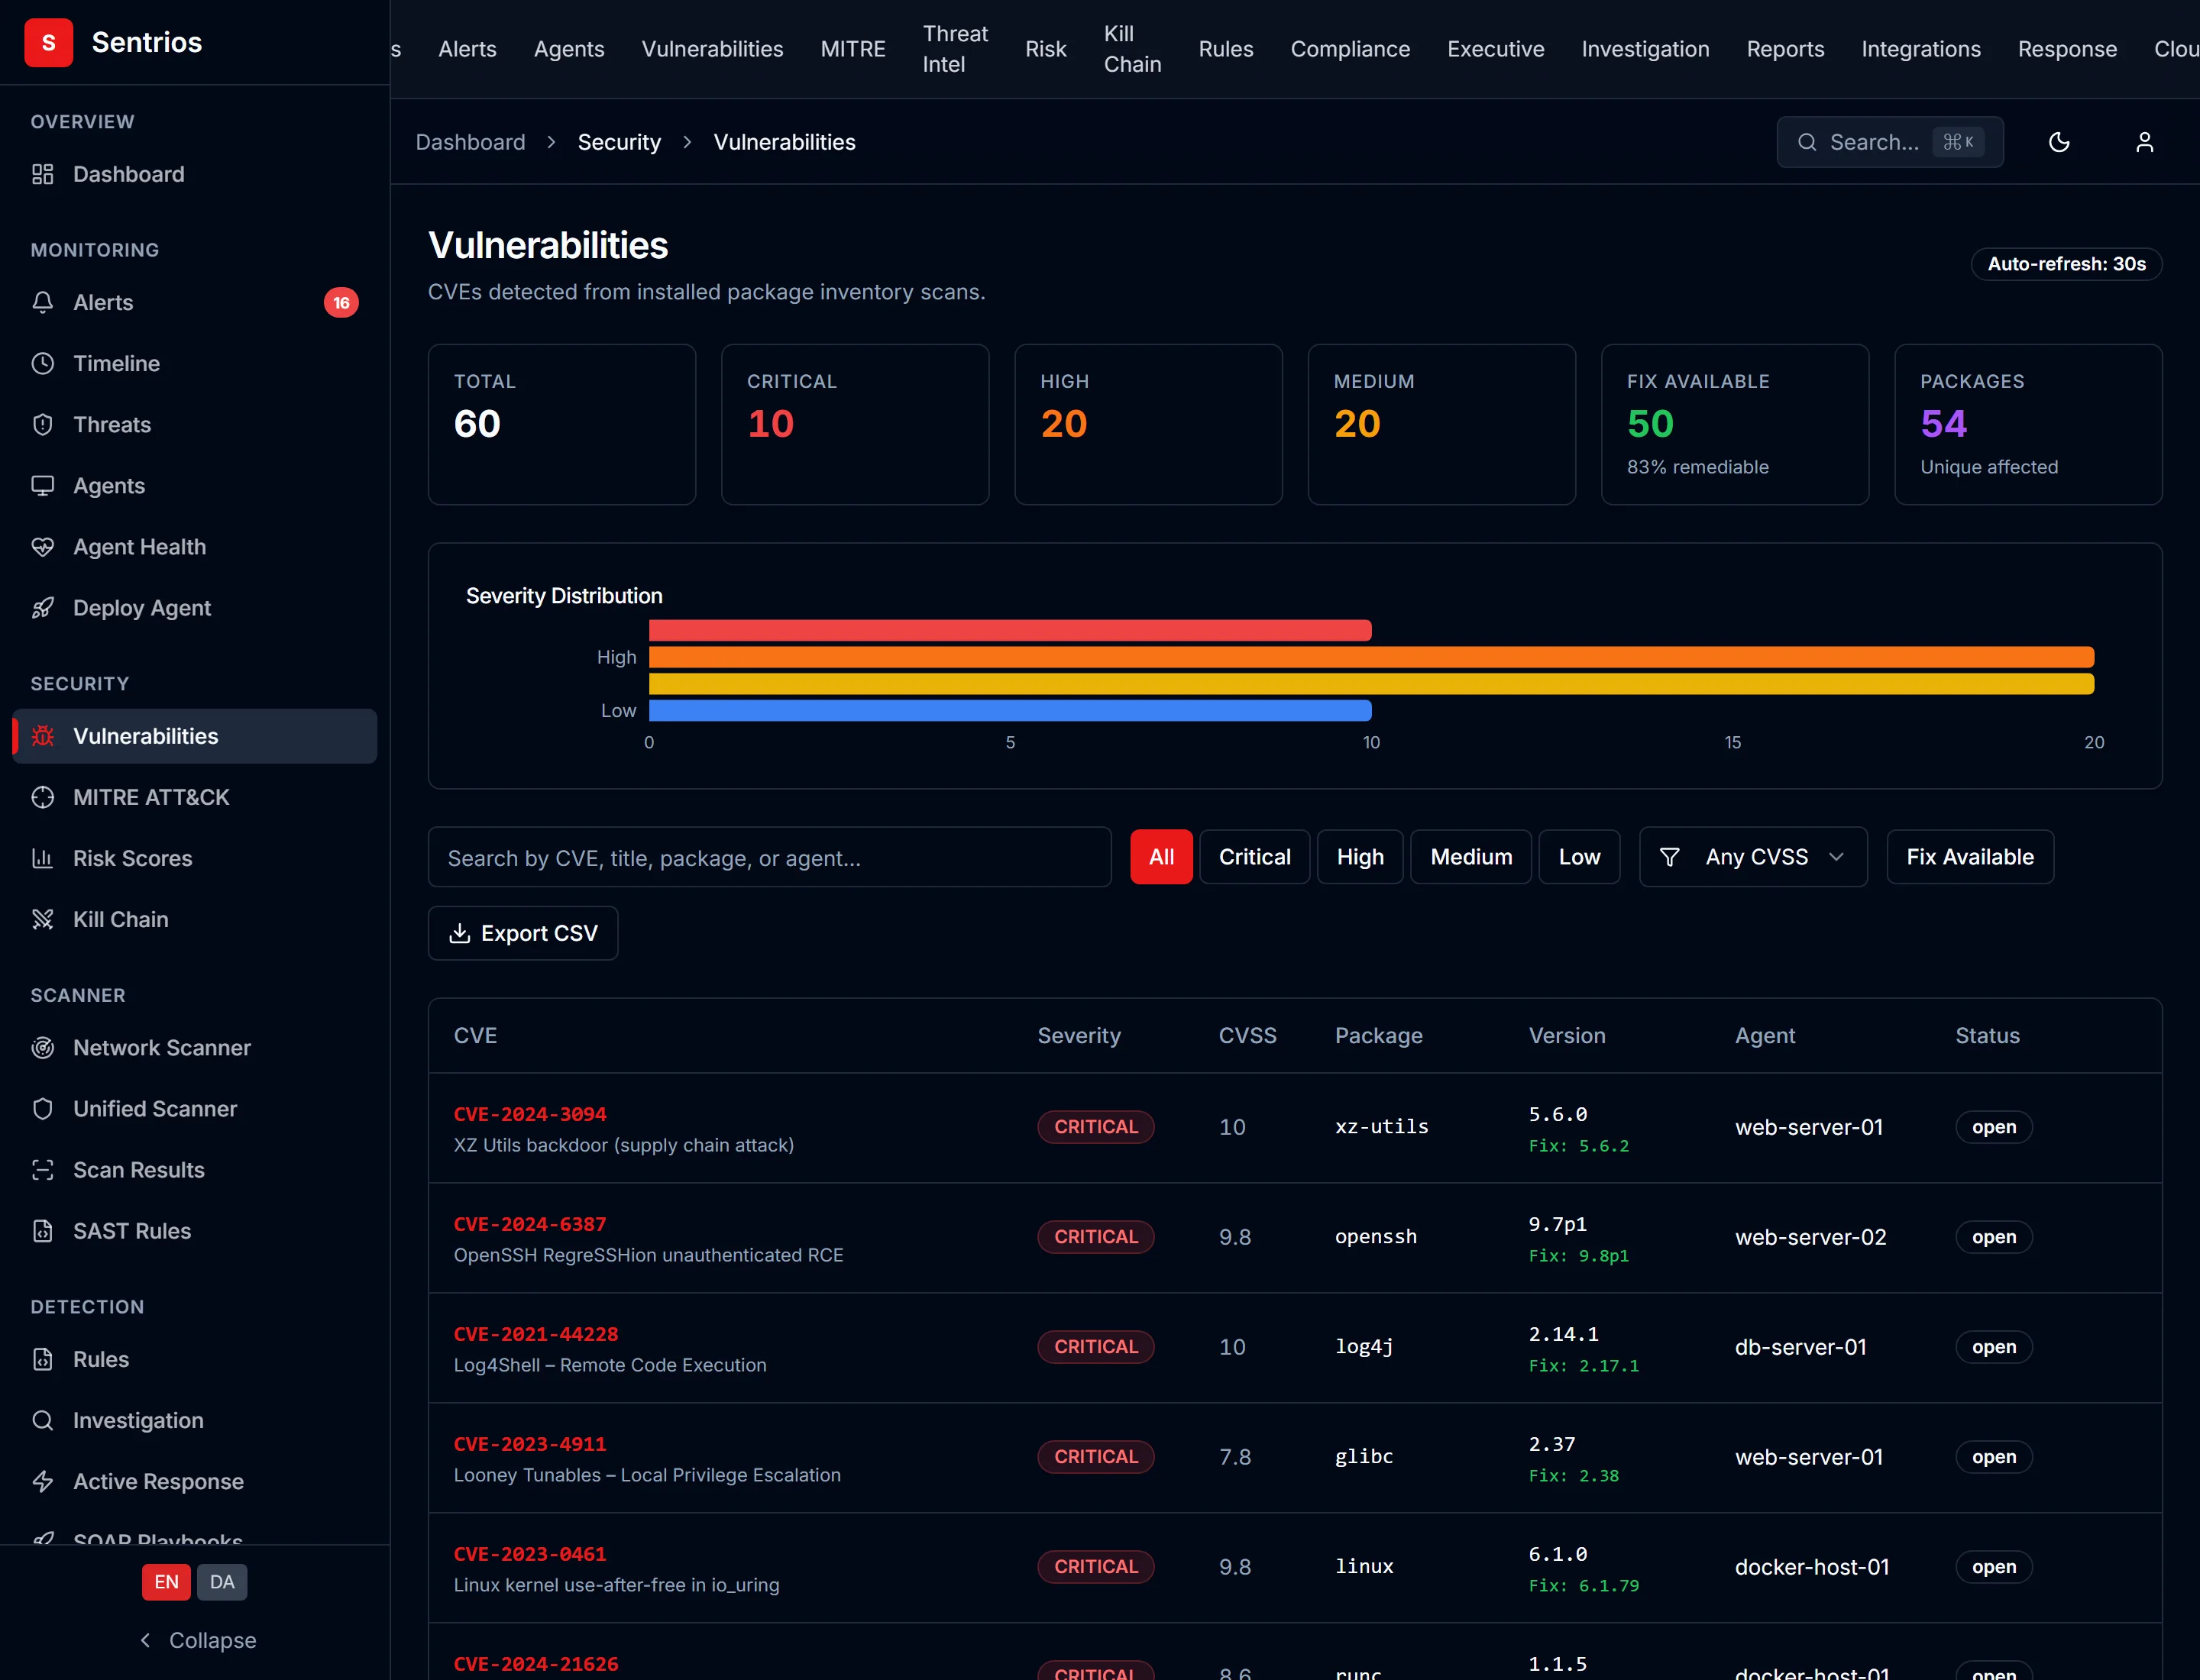Click the Packages stat card
Screen dimensions: 2200x1680
click(x=2028, y=424)
